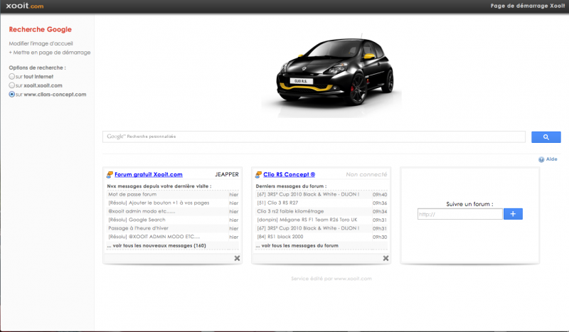Open 'Passage à l'heure d'hiver' message

(138, 228)
